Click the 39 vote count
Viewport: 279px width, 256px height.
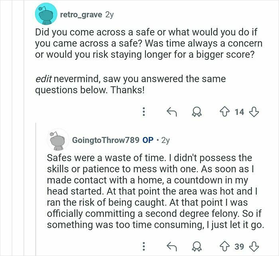(x=239, y=246)
